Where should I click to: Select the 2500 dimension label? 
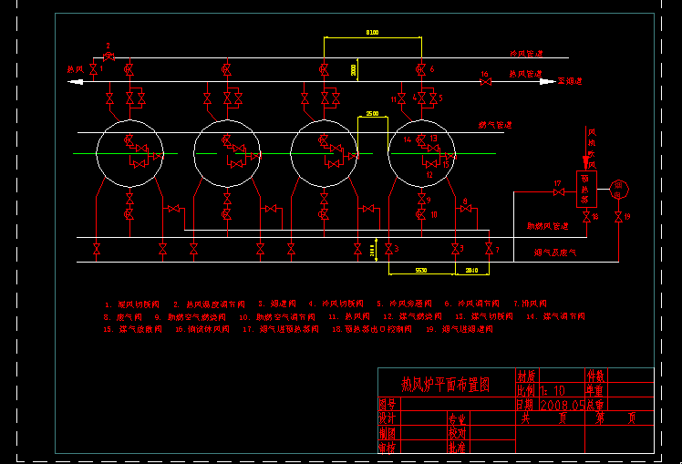coord(372,114)
